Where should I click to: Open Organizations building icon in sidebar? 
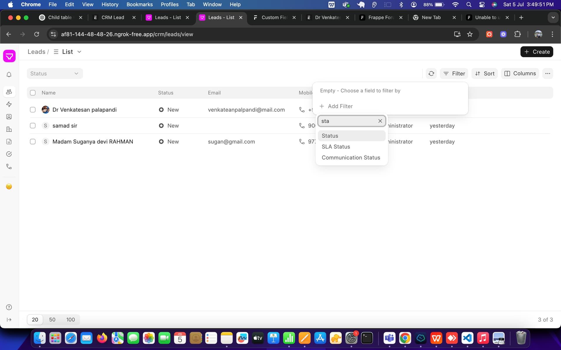tap(9, 129)
